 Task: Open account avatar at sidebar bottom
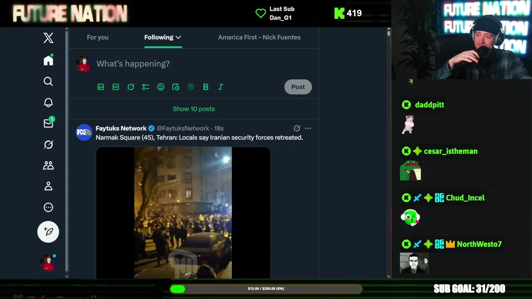coord(47,263)
